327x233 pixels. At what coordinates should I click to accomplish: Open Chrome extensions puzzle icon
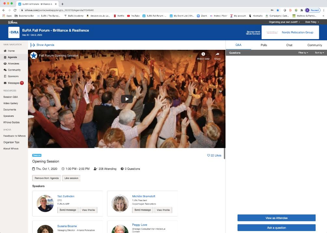[x=302, y=10]
